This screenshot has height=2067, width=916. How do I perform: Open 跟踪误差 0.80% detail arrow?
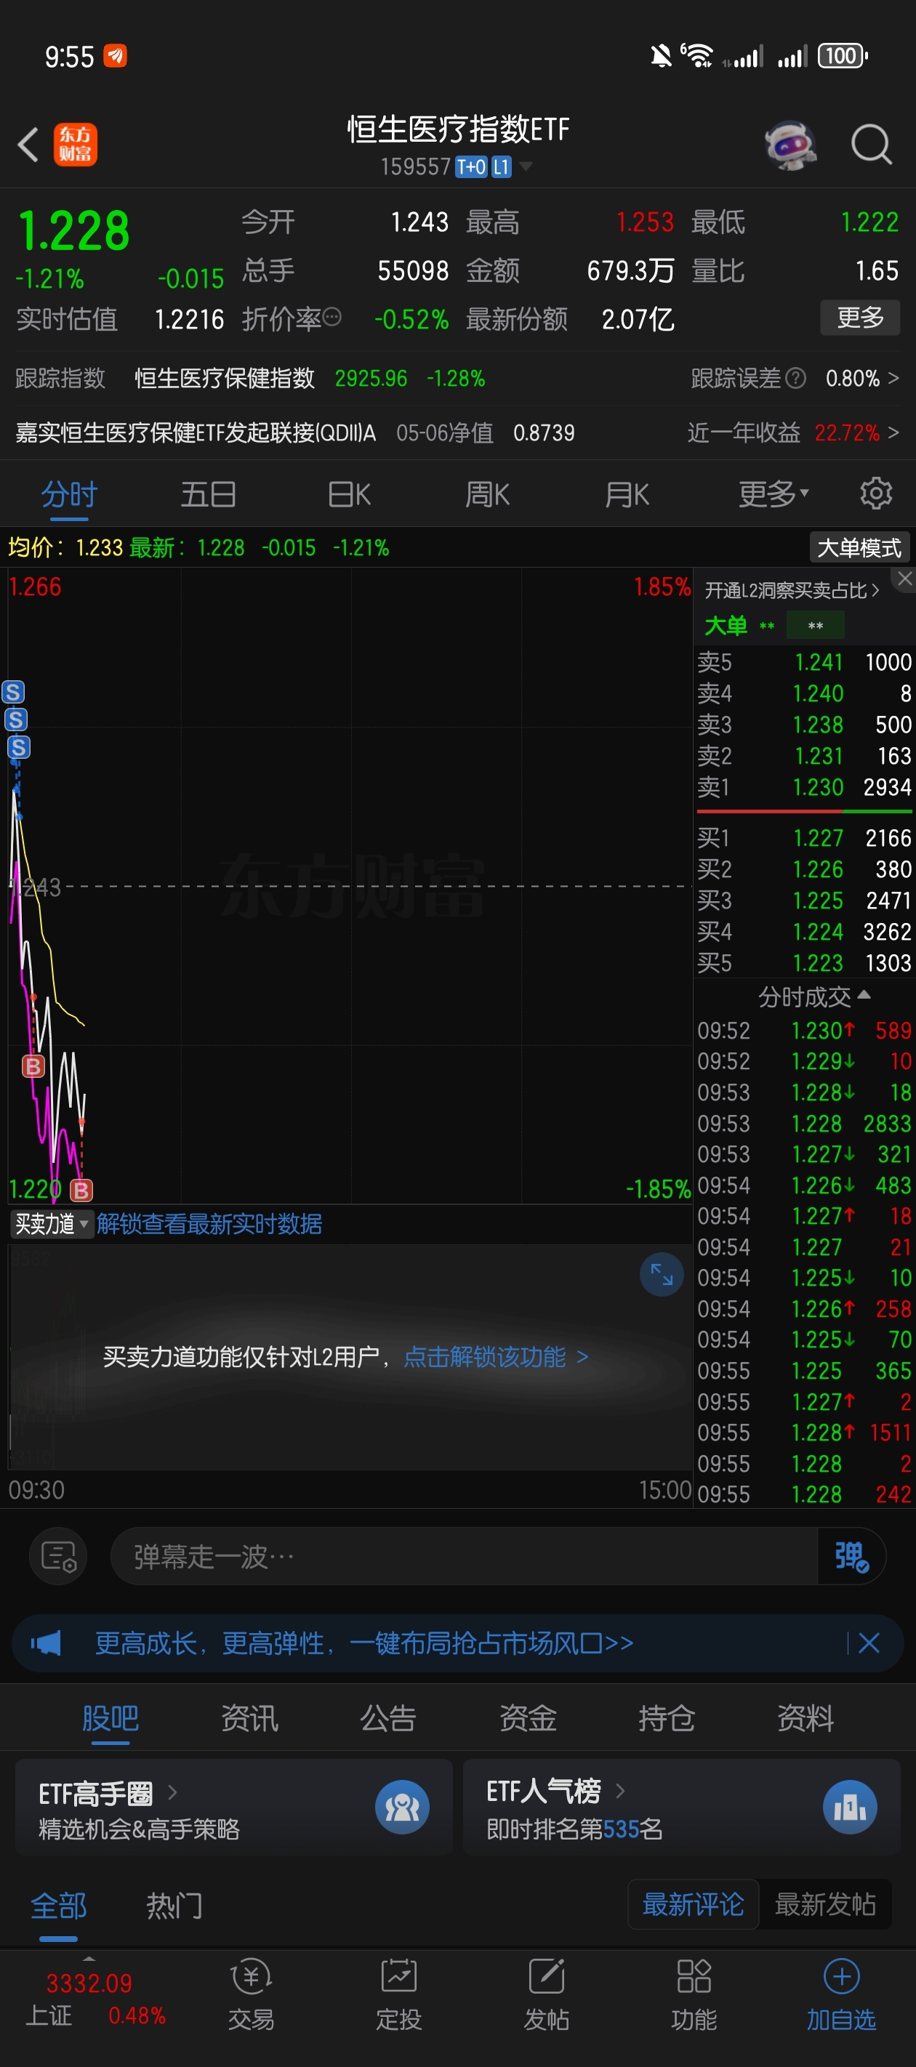click(893, 378)
